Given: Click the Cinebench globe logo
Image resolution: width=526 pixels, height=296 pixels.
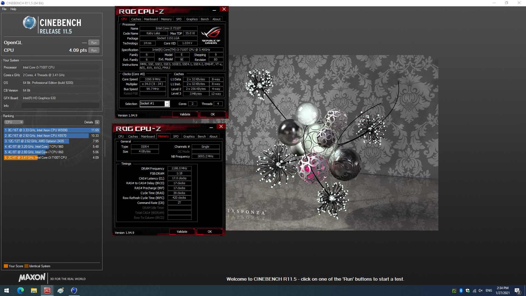Looking at the screenshot, I should tap(30, 23).
